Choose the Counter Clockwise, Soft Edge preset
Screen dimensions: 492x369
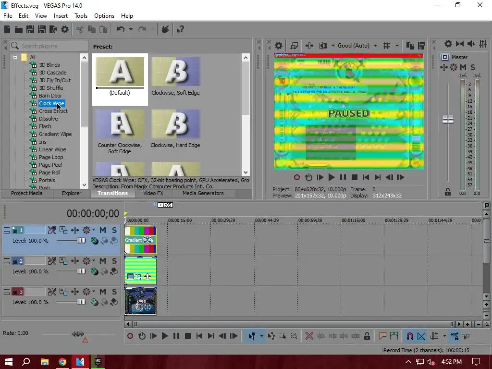pyautogui.click(x=120, y=132)
